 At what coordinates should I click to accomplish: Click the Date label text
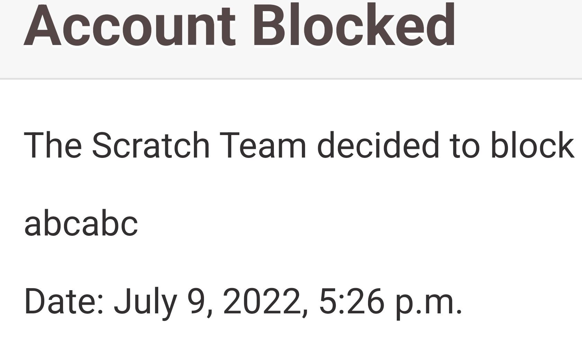click(x=64, y=301)
